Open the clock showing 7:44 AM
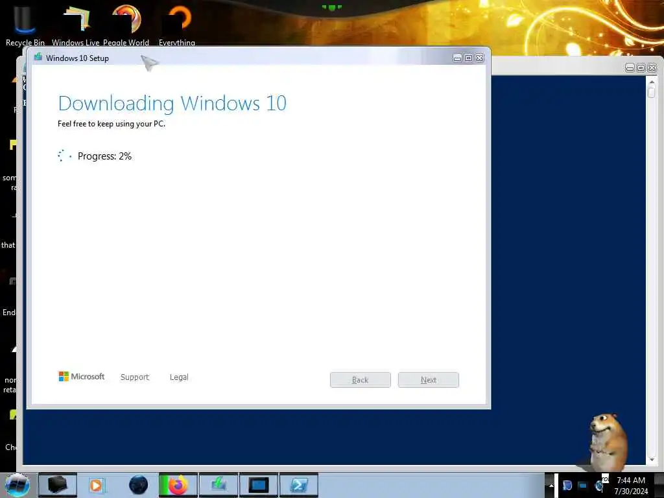This screenshot has width=664, height=498. coord(631,486)
